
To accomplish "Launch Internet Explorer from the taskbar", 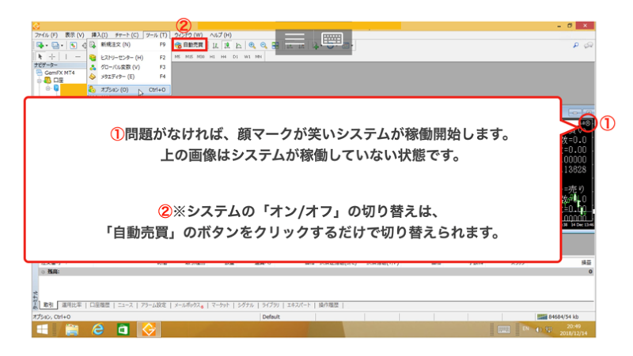I will tap(97, 330).
